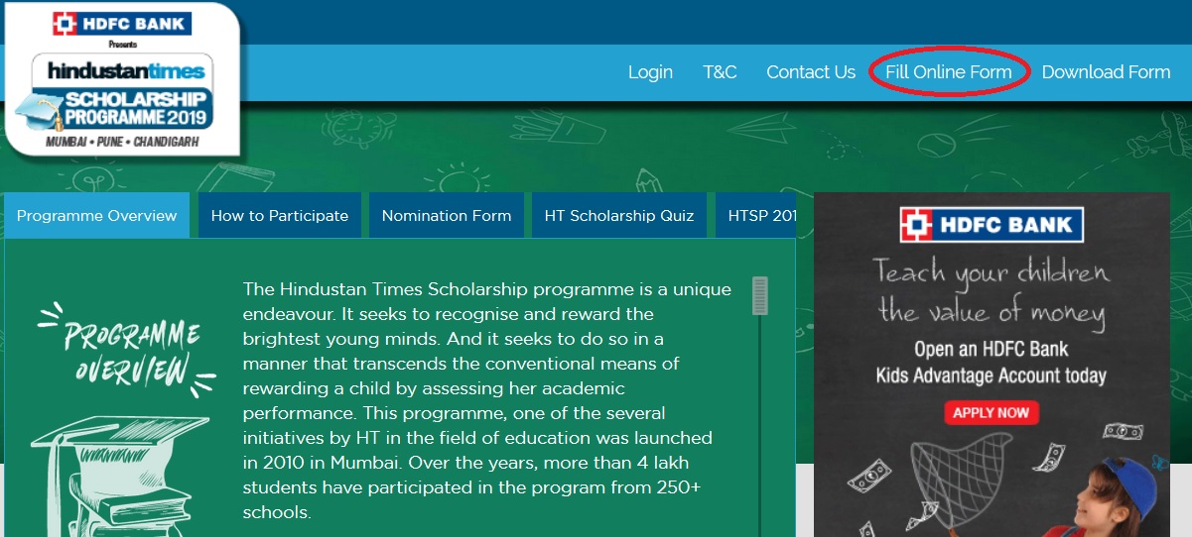Click the HDFC Bank logo in header
Screen dimensions: 1192x537
click(122, 23)
